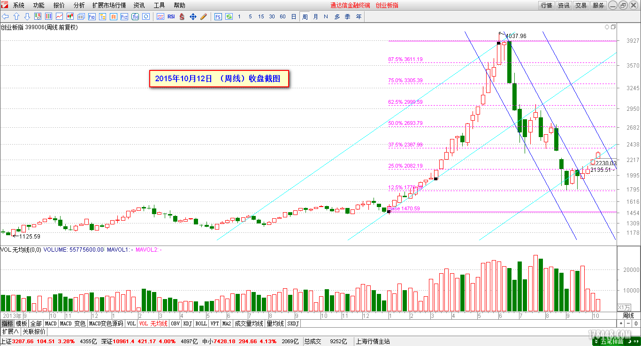The width and height of the screenshot is (641, 346).
Task: Open the 系统 menu
Action: [x=19, y=5]
